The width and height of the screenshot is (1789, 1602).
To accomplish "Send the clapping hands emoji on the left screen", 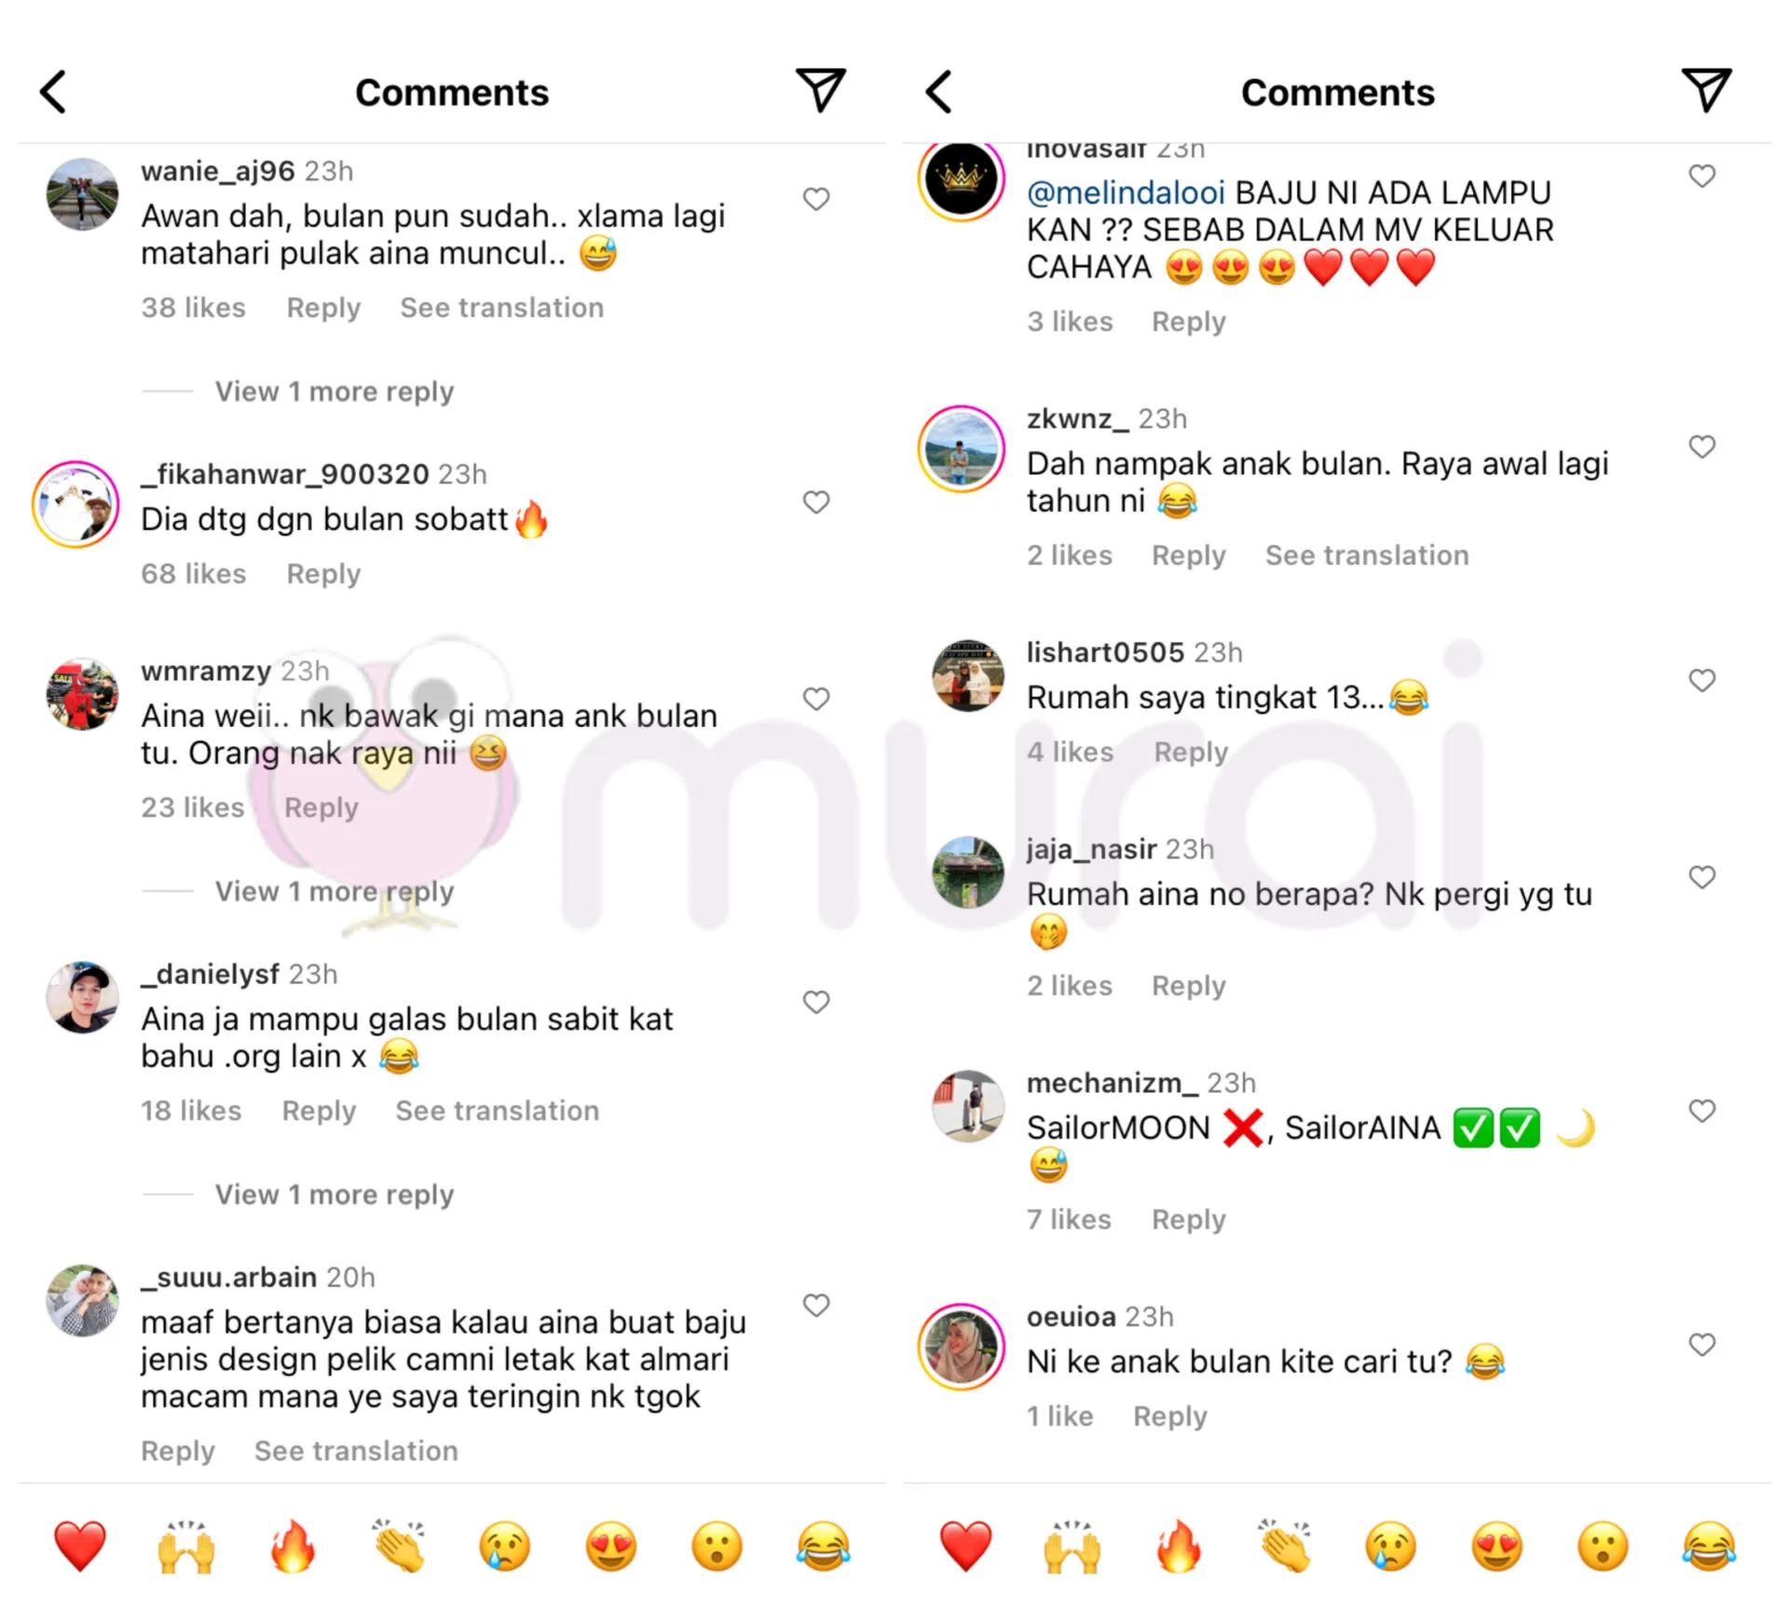I will click(x=399, y=1546).
